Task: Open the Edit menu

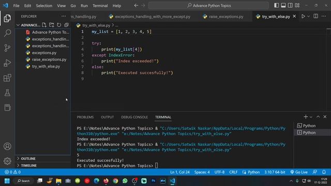Action: (x=27, y=6)
